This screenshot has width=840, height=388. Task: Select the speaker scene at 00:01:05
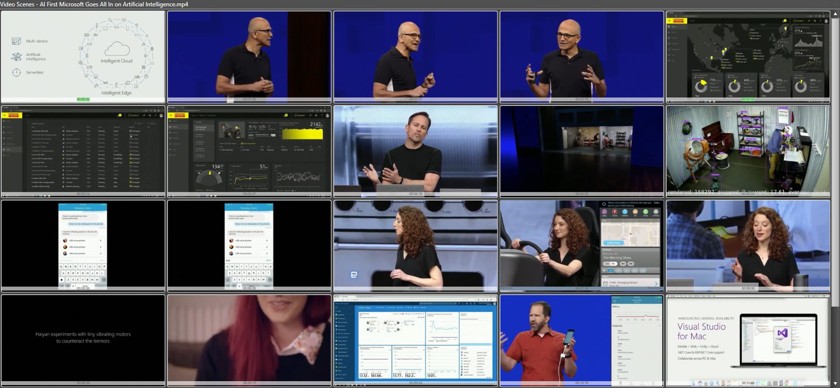[249, 56]
